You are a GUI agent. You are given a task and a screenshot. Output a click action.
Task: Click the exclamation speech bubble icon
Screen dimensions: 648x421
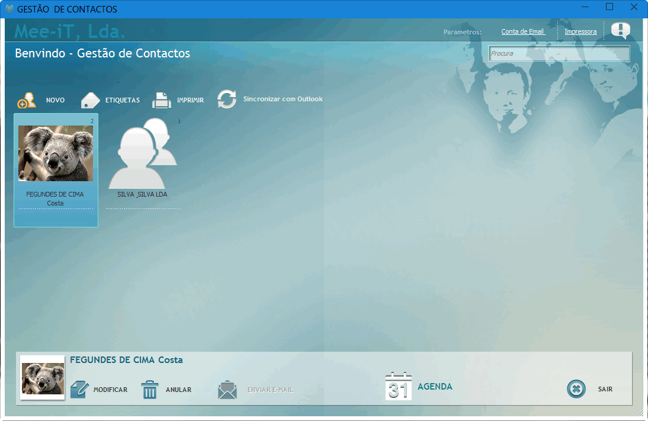click(620, 31)
